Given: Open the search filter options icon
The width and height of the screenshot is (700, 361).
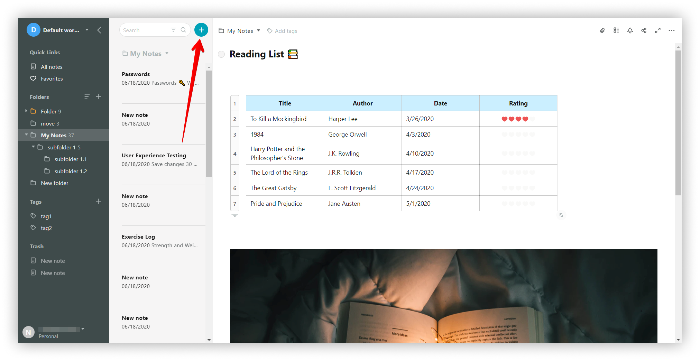Looking at the screenshot, I should pyautogui.click(x=173, y=30).
